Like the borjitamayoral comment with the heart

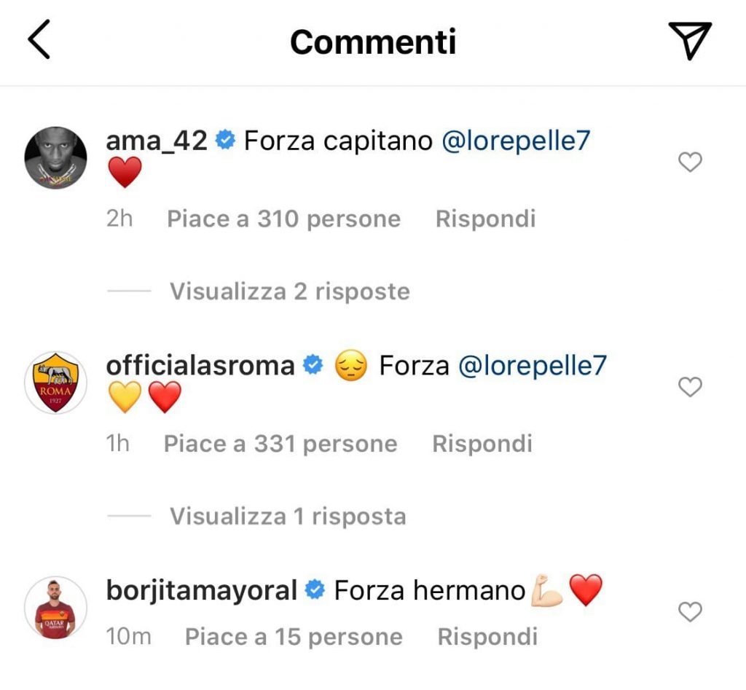(x=690, y=611)
